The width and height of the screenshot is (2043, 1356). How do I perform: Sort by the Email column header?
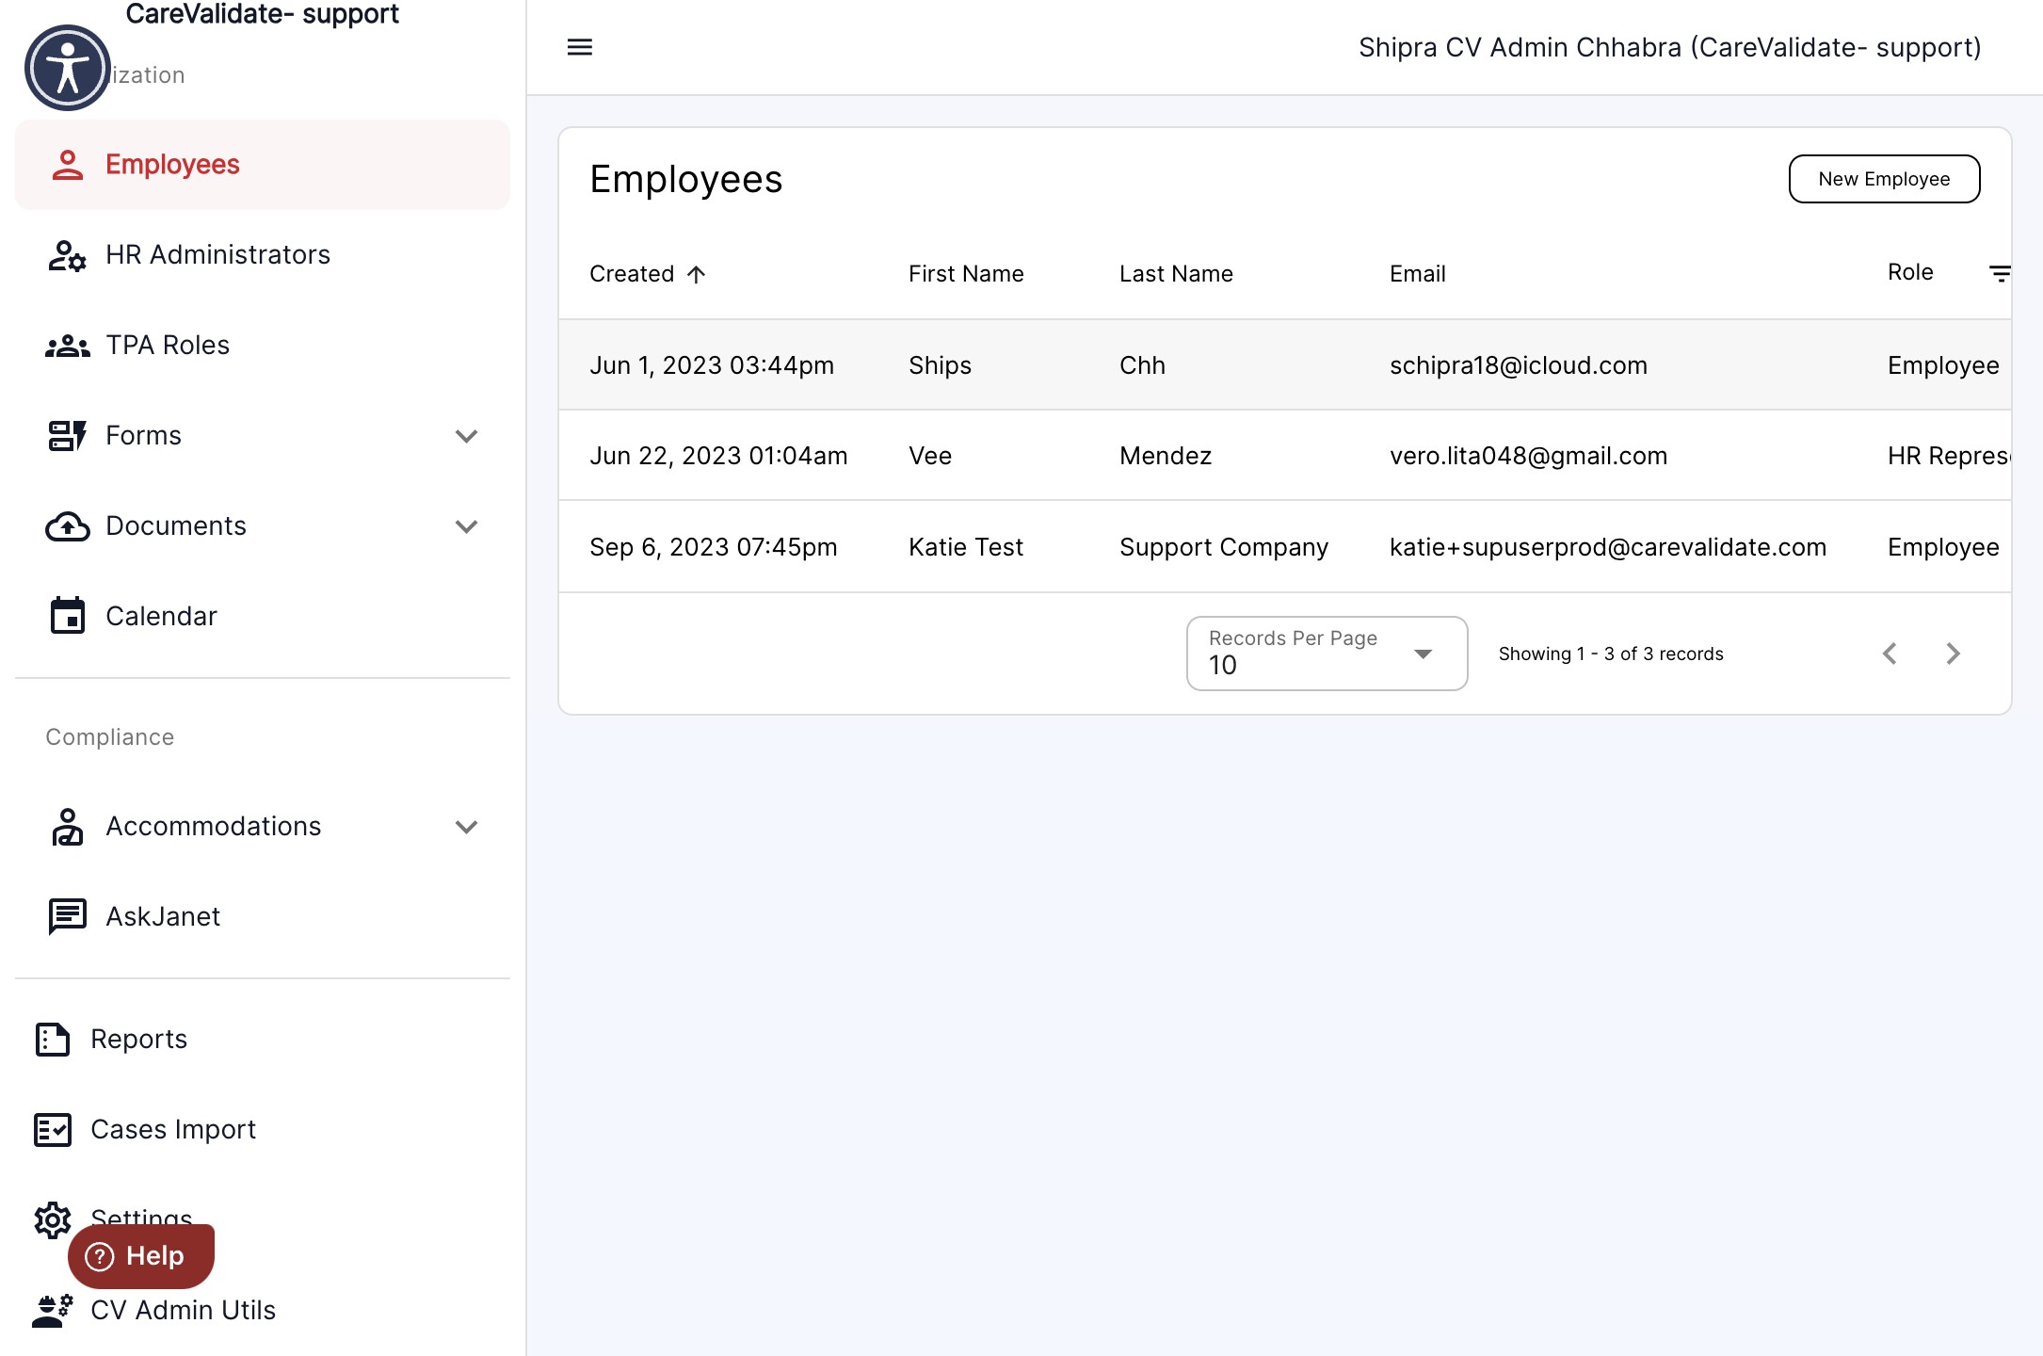(1417, 274)
